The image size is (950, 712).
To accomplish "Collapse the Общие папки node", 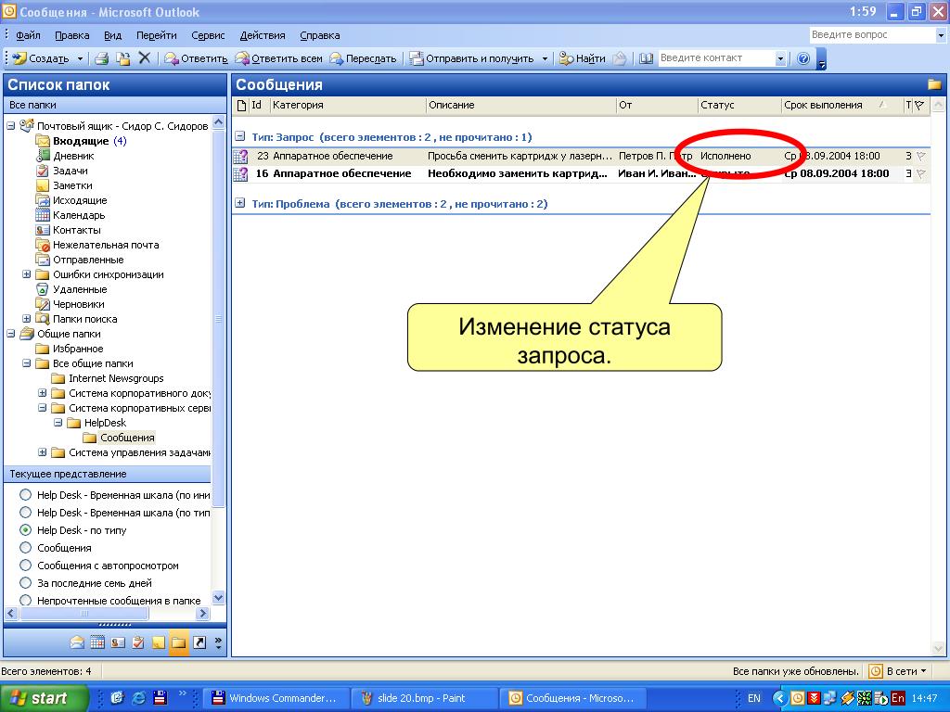I will pyautogui.click(x=11, y=334).
